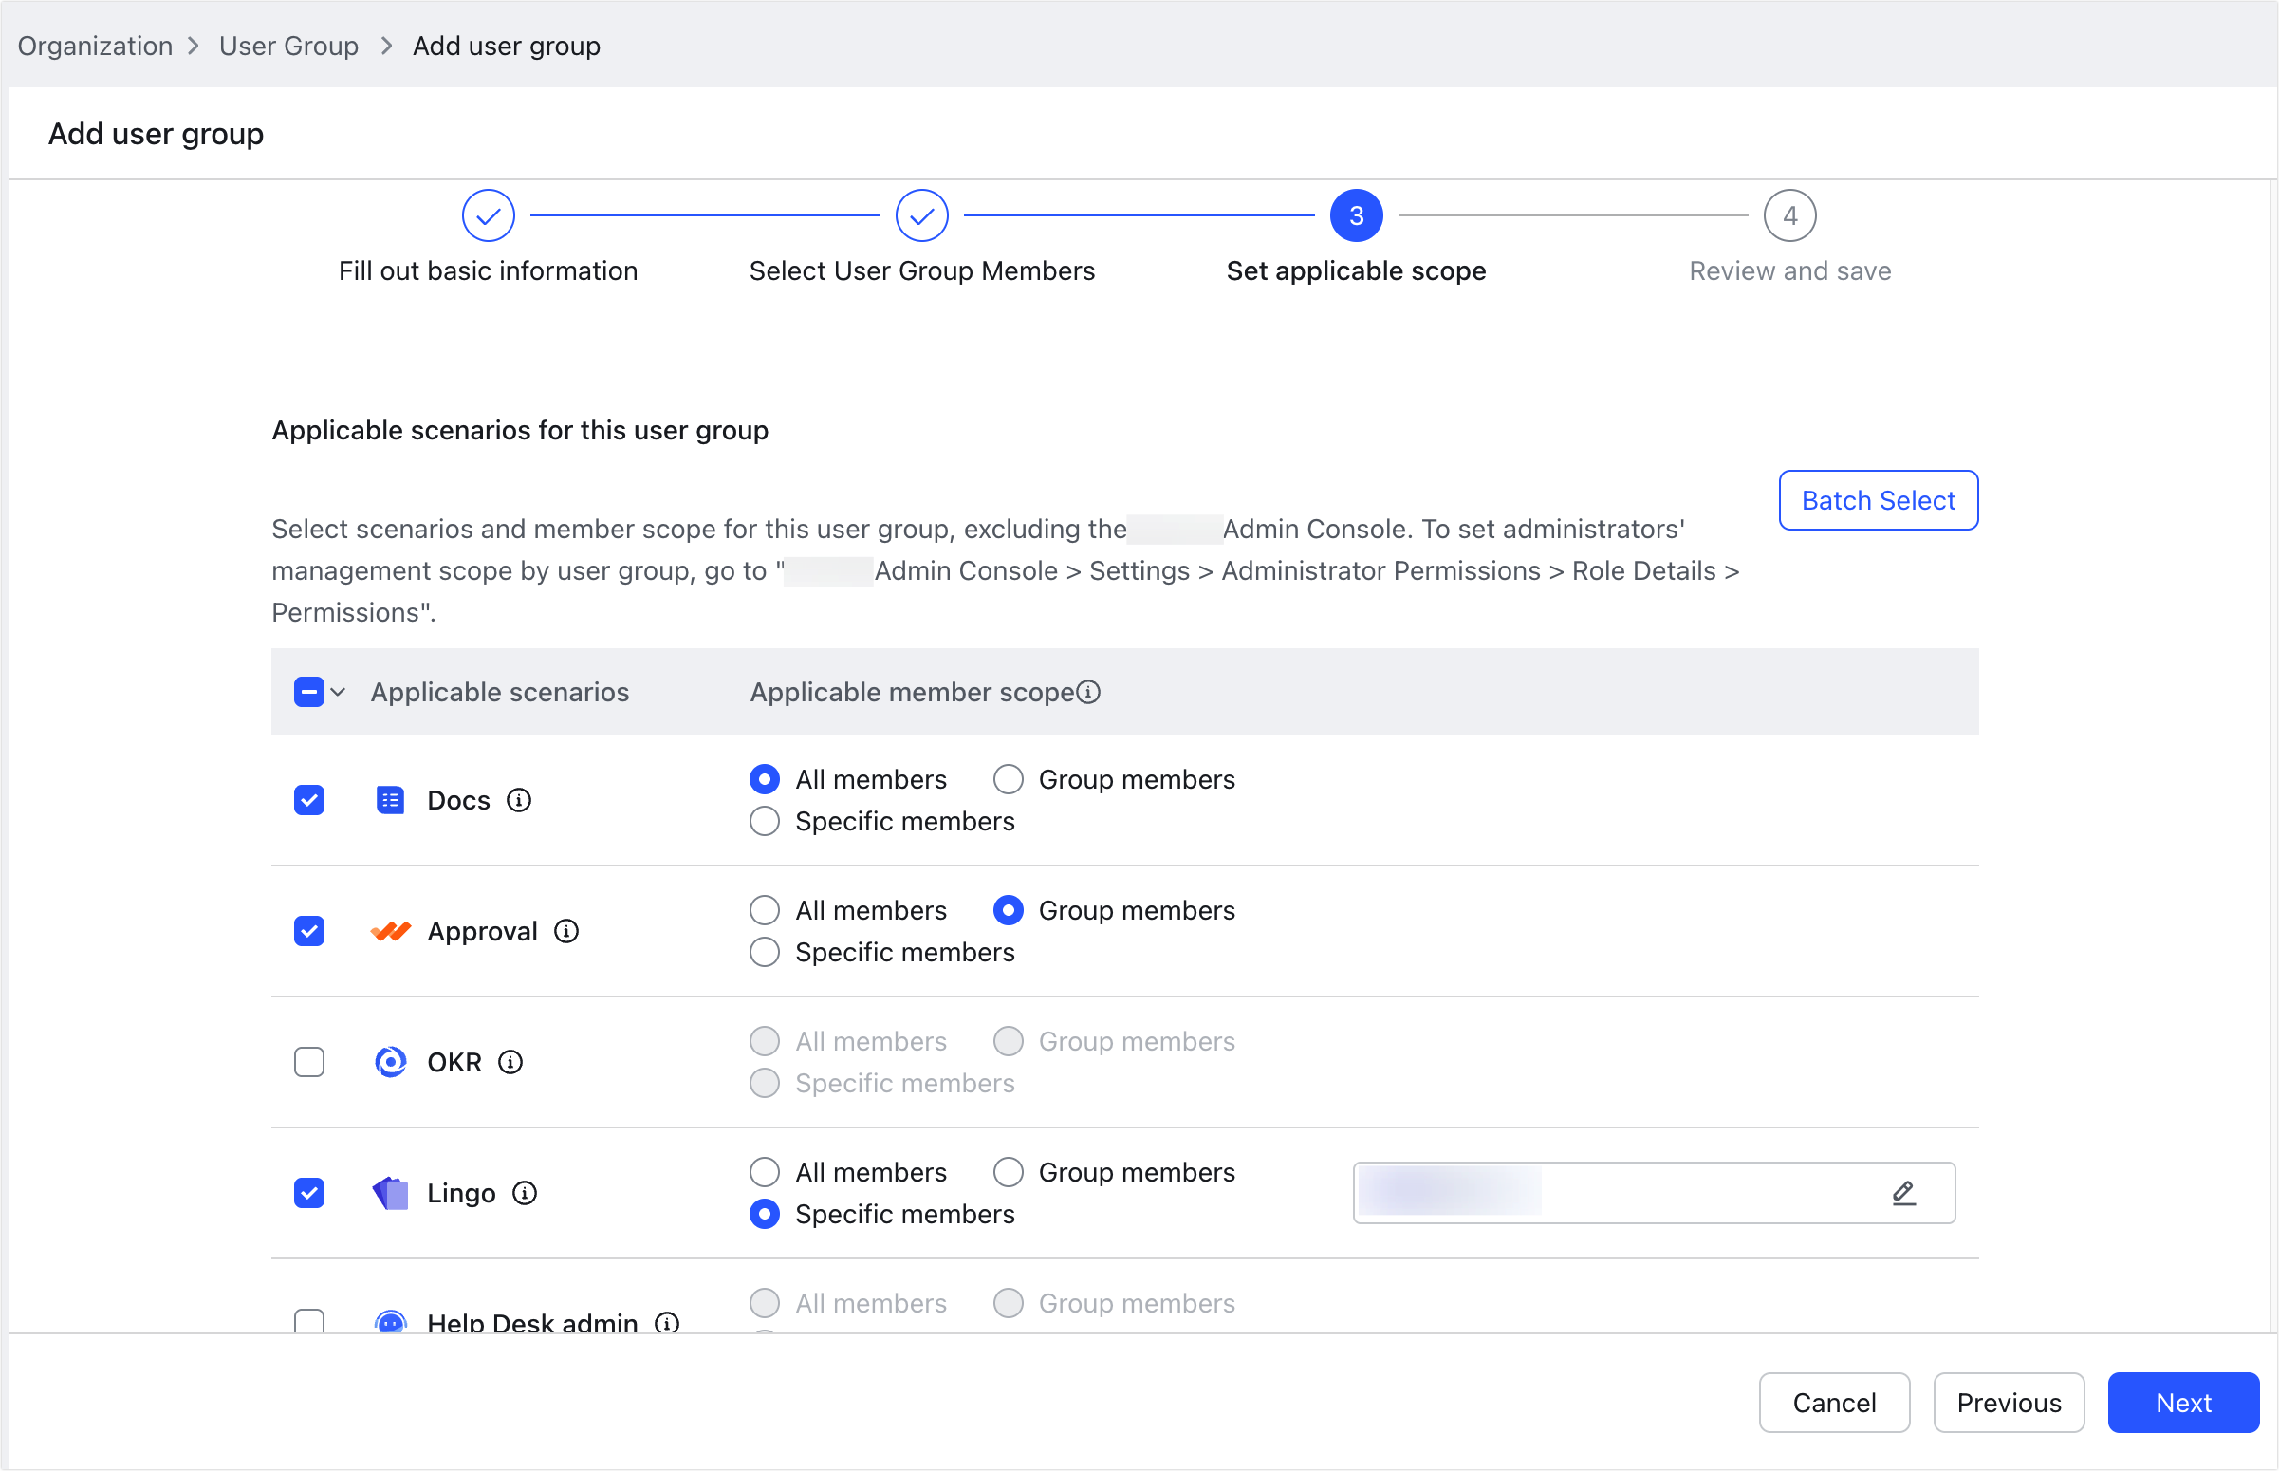Open info tooltip next to Lingo
This screenshot has width=2279, height=1471.
[524, 1193]
